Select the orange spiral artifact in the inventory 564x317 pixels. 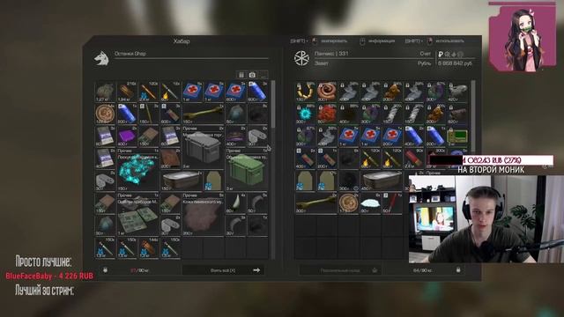click(x=327, y=92)
